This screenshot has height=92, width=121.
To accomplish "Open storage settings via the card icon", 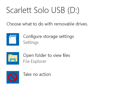I will point(13,39).
